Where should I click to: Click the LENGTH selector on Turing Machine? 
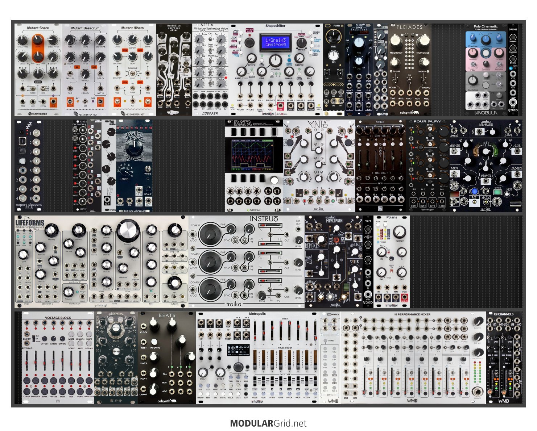click(124, 171)
